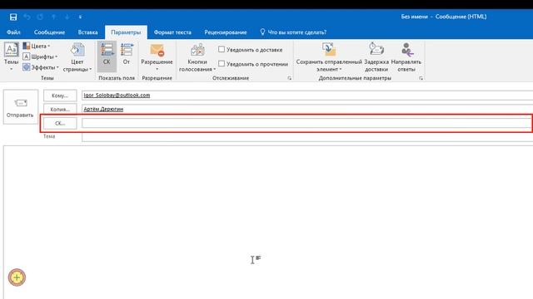Enable Уведомить о прочтении checkbox
Image resolution: width=533 pixels, height=299 pixels.
click(x=222, y=64)
